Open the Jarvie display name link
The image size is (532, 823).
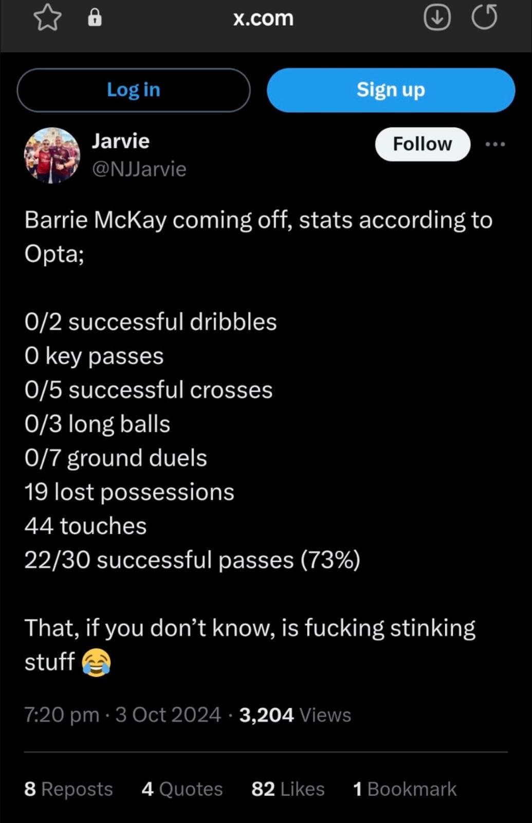(121, 141)
